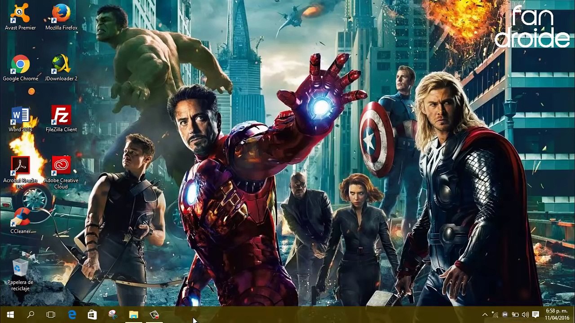This screenshot has width=575, height=323.
Task: Show hidden system tray icons
Action: (x=485, y=315)
